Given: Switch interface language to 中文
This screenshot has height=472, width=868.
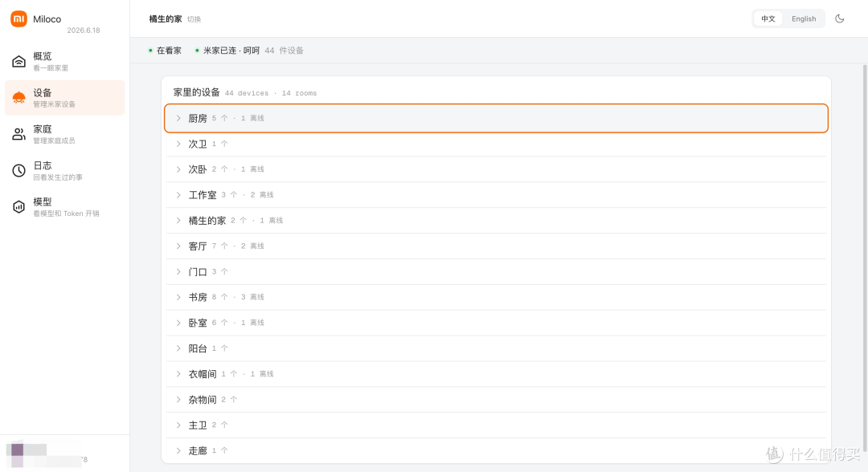Looking at the screenshot, I should coord(768,18).
